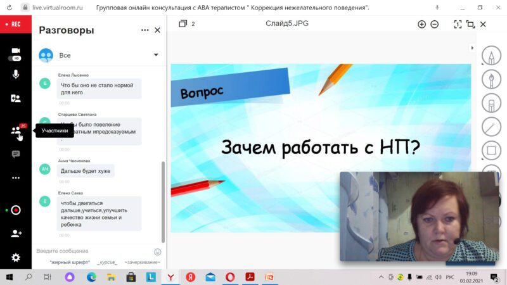Open Task View on the taskbar
This screenshot has width=507, height=285.
point(48,277)
